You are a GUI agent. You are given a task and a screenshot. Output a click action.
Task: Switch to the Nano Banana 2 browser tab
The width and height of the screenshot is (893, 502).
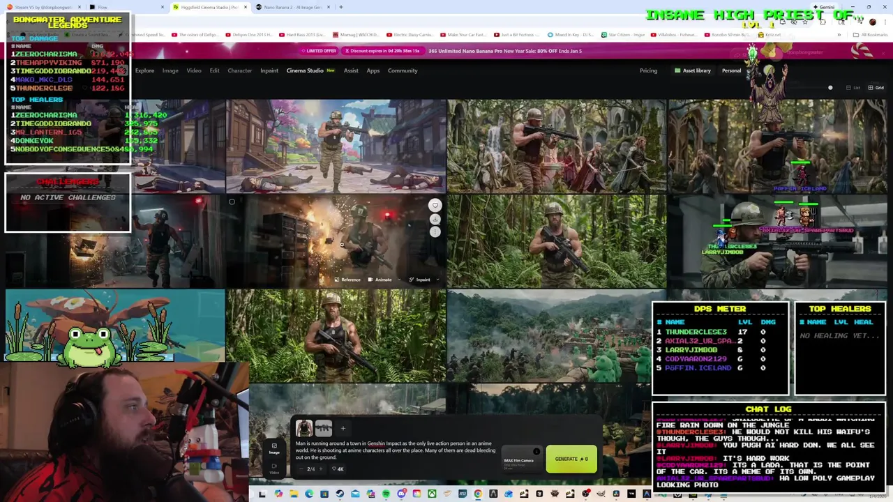[x=292, y=7]
